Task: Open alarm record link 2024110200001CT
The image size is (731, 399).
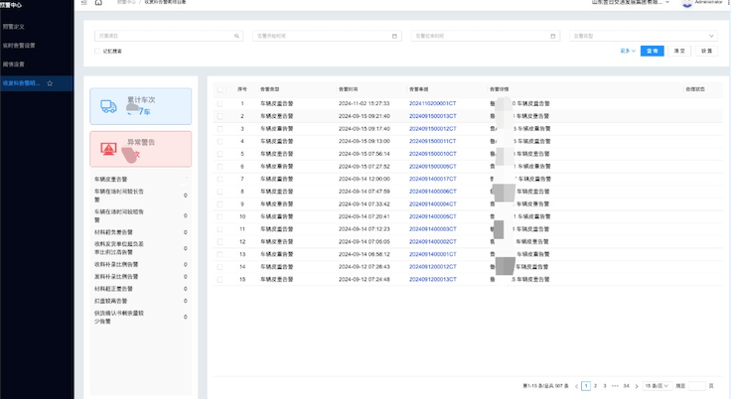Action: point(432,103)
